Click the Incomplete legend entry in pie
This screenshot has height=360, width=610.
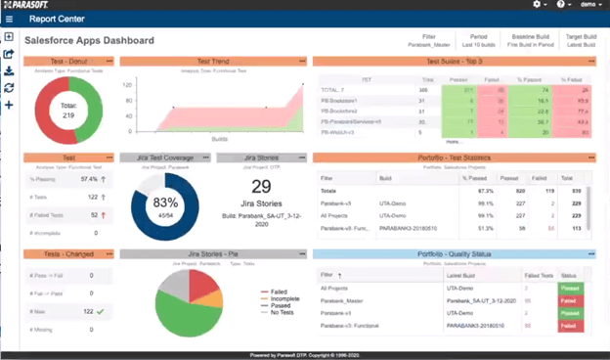[281, 299]
